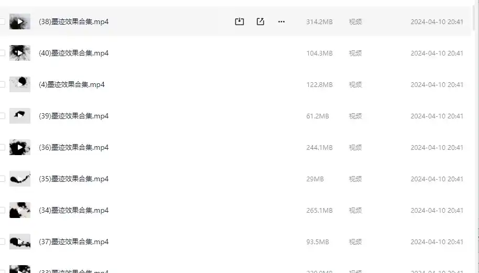Open thumbnail of (39)墨迹效果合集.mp4
The height and width of the screenshot is (273, 479).
[x=20, y=116]
